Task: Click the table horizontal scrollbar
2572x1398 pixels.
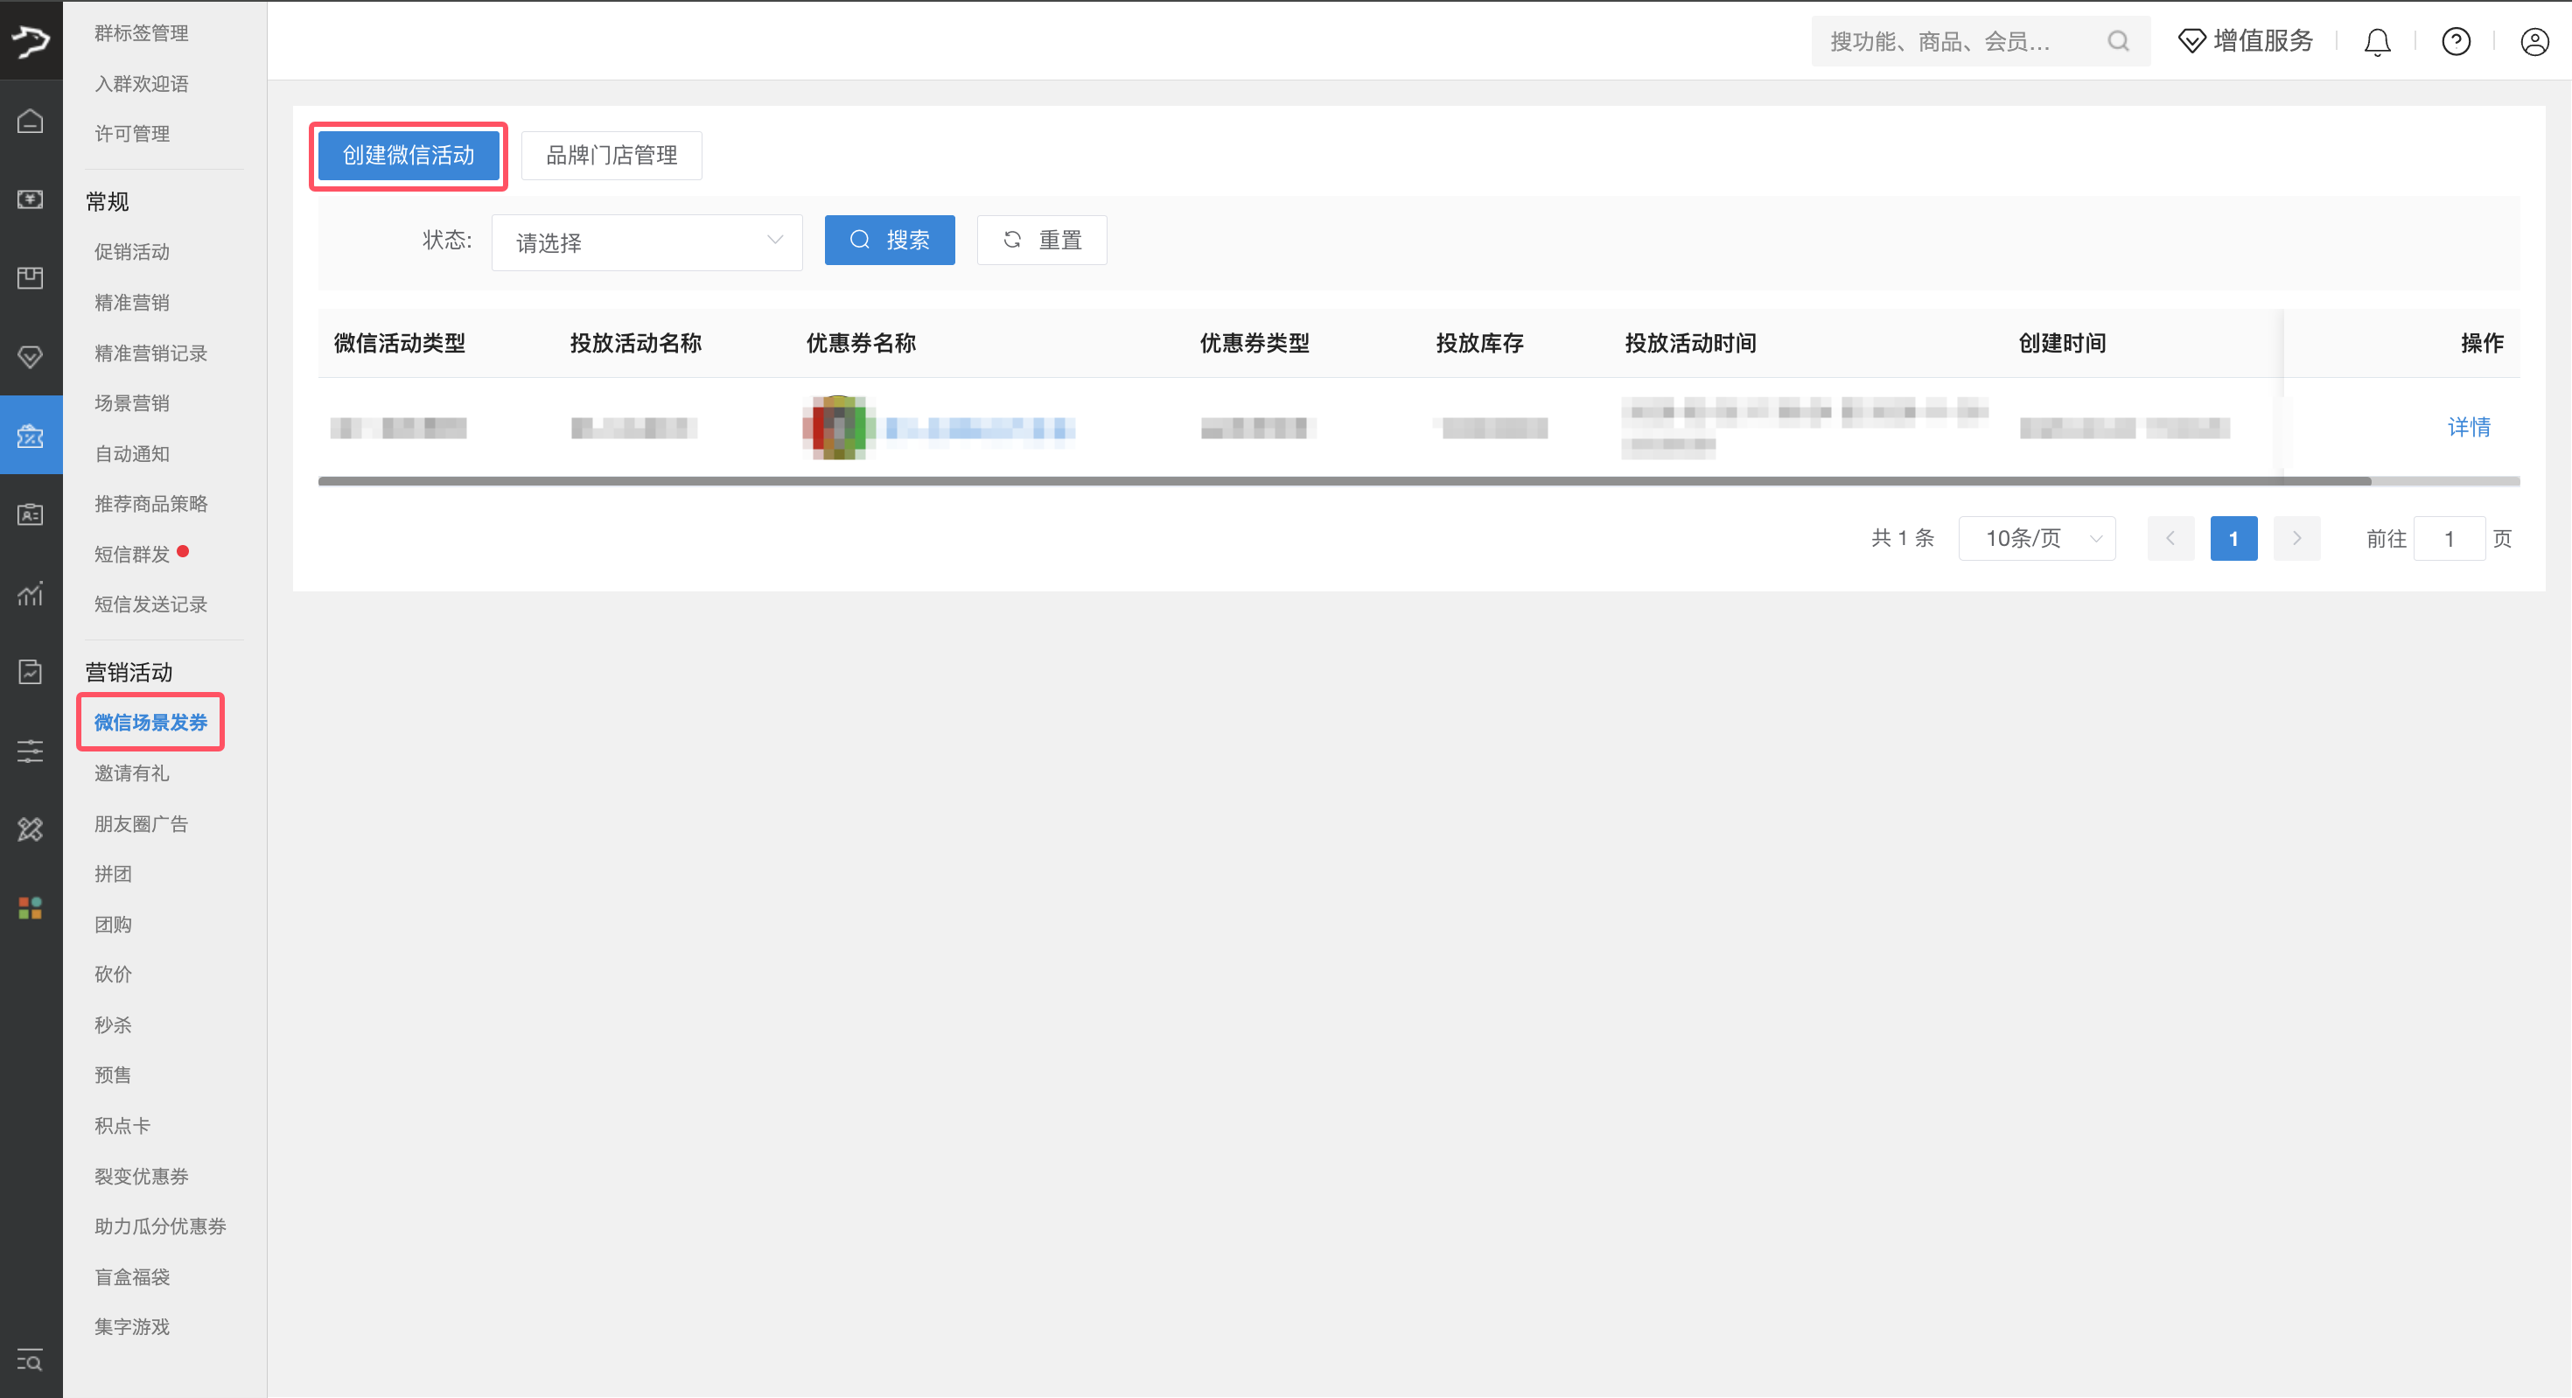Action: coord(1343,481)
